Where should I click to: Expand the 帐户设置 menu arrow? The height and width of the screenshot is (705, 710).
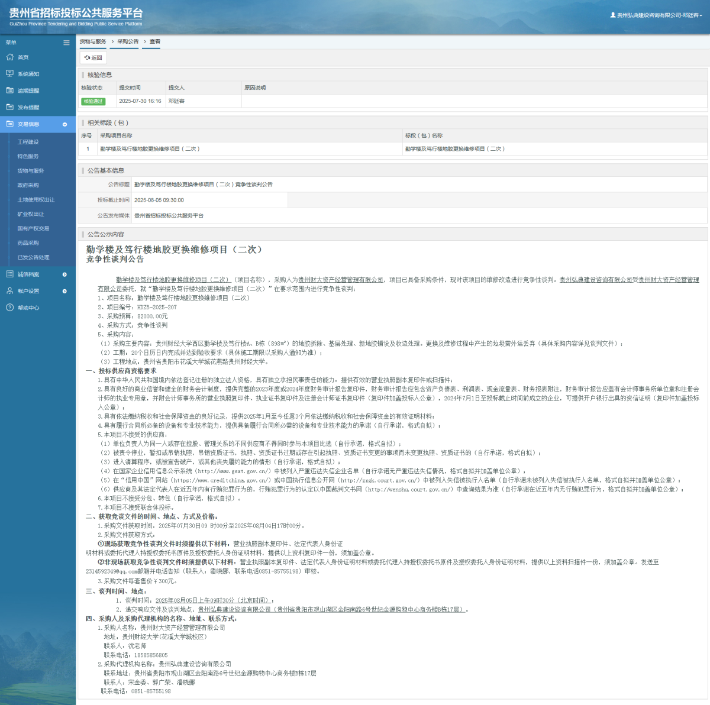coord(64,291)
